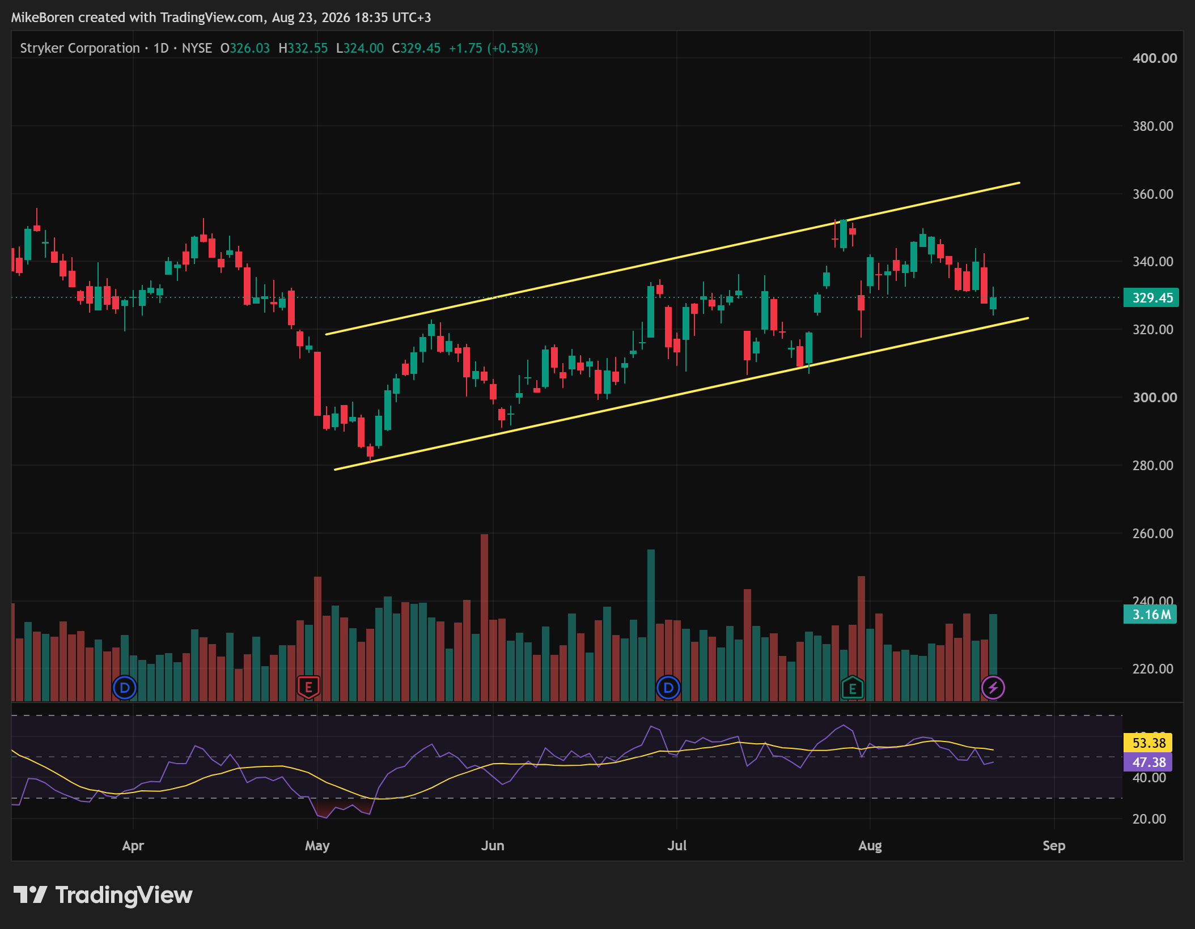Click the change value "+1.75 (+0.53%)"
This screenshot has width=1195, height=929.
(x=493, y=48)
